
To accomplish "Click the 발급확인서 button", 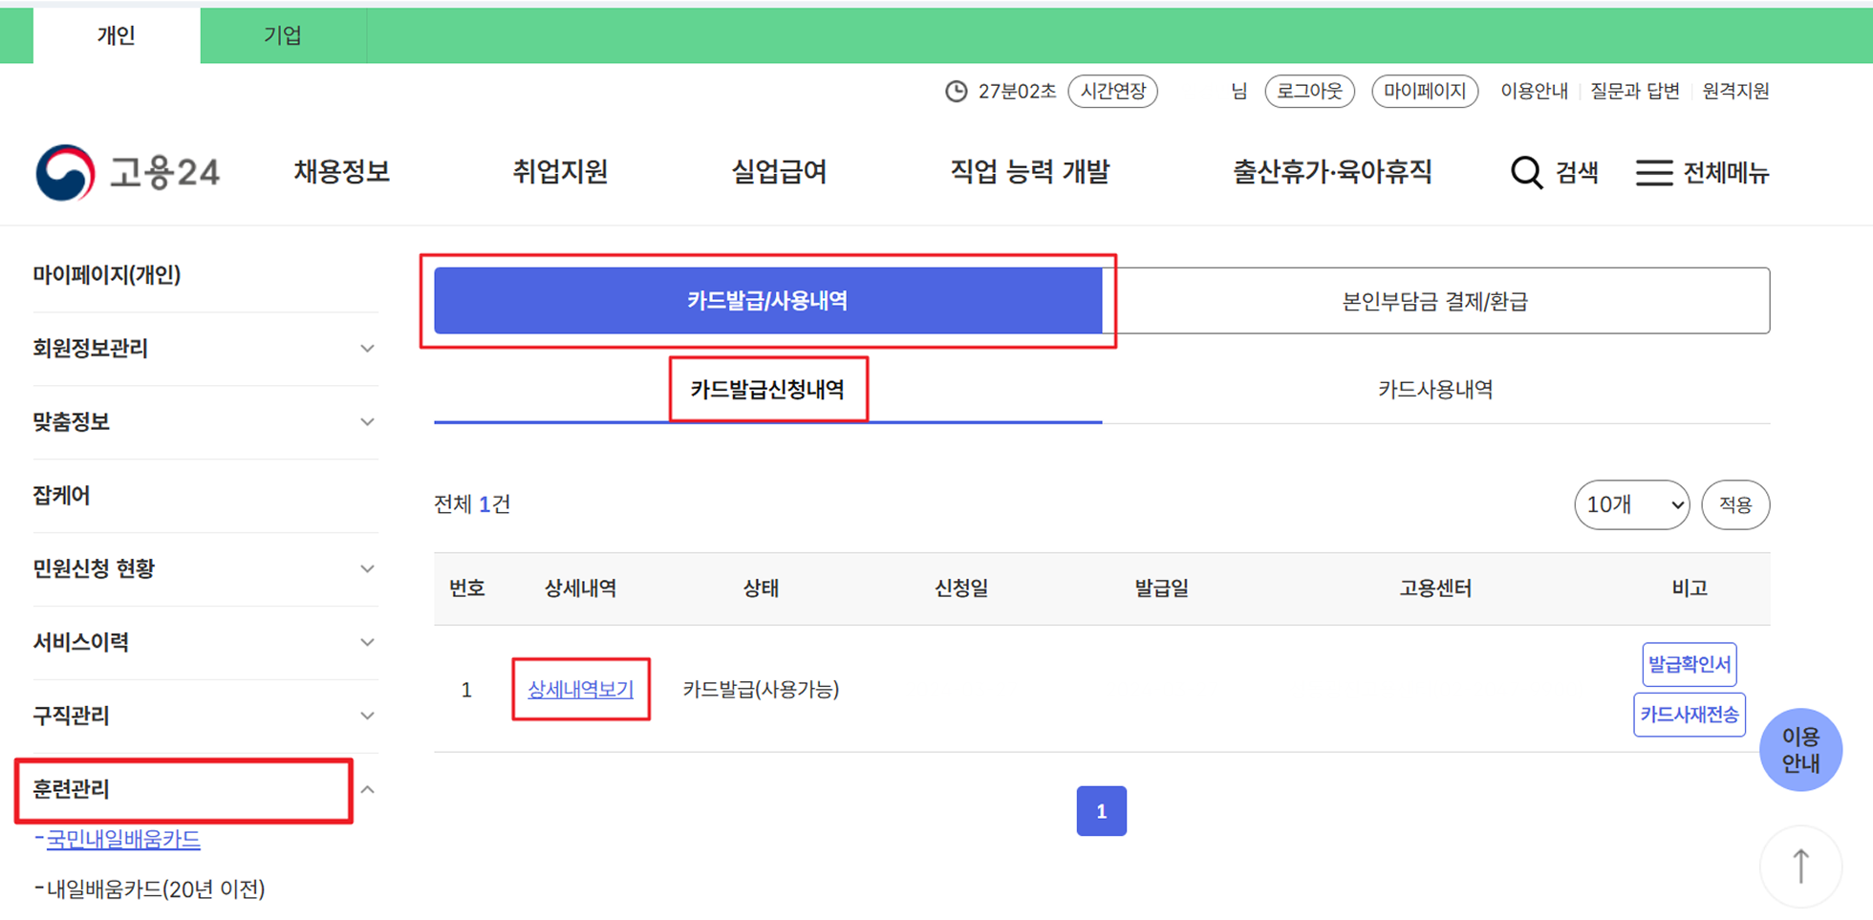I will [1689, 665].
